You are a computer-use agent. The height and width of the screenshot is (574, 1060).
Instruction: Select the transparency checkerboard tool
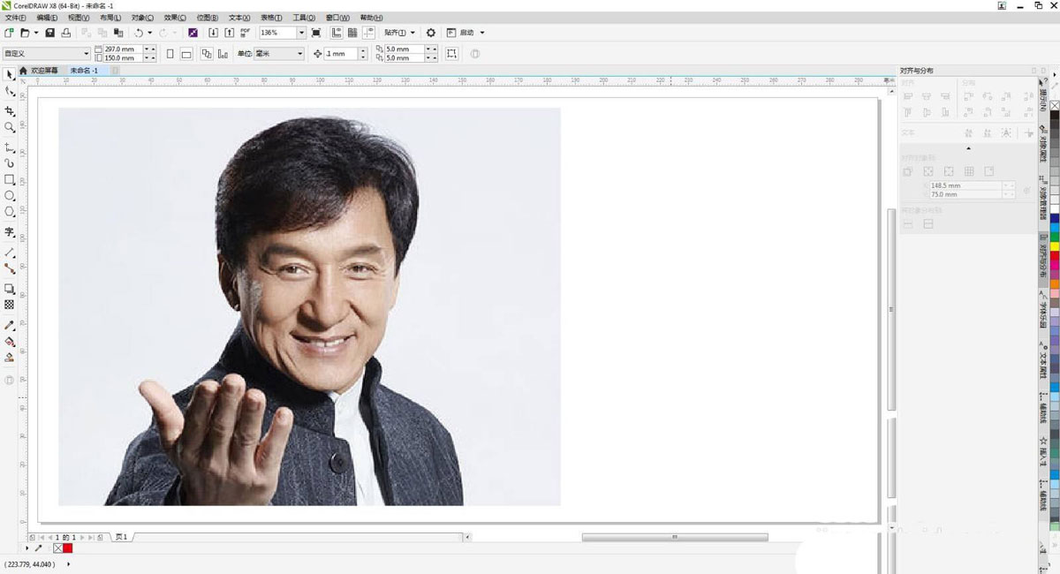pyautogui.click(x=10, y=305)
